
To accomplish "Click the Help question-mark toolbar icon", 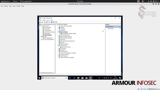I will [52, 22].
